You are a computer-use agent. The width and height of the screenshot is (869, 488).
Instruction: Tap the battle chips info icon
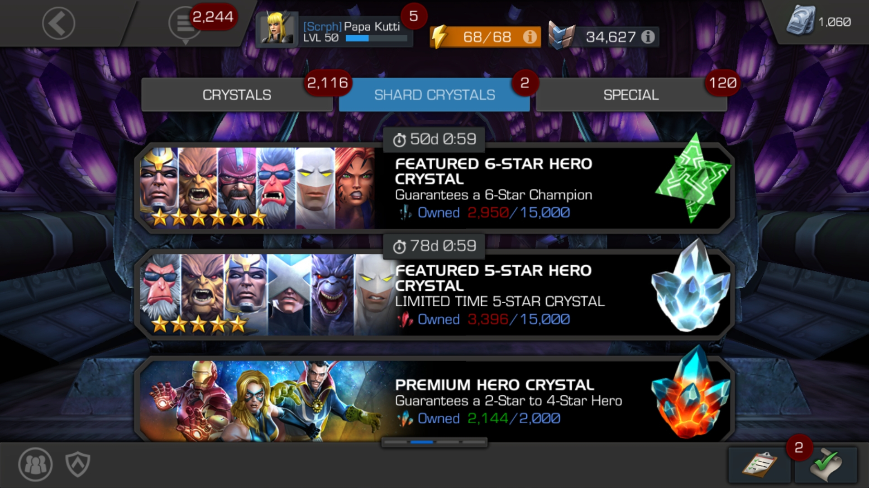[x=648, y=37]
